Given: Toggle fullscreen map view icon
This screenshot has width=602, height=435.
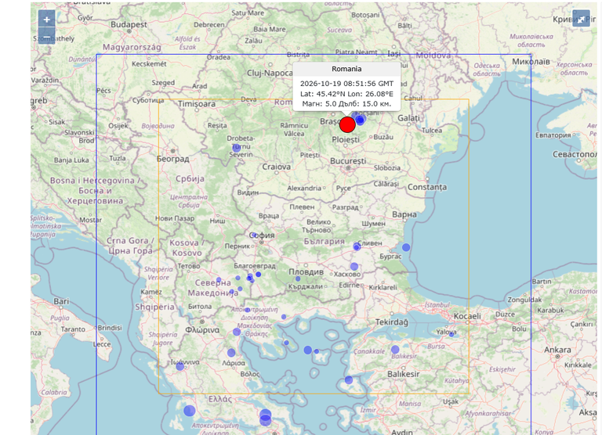Looking at the screenshot, I should point(581,19).
